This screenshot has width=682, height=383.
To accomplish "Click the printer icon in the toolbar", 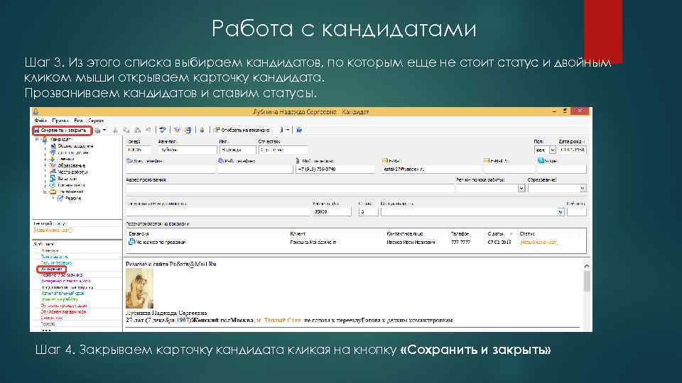I will tap(98, 131).
